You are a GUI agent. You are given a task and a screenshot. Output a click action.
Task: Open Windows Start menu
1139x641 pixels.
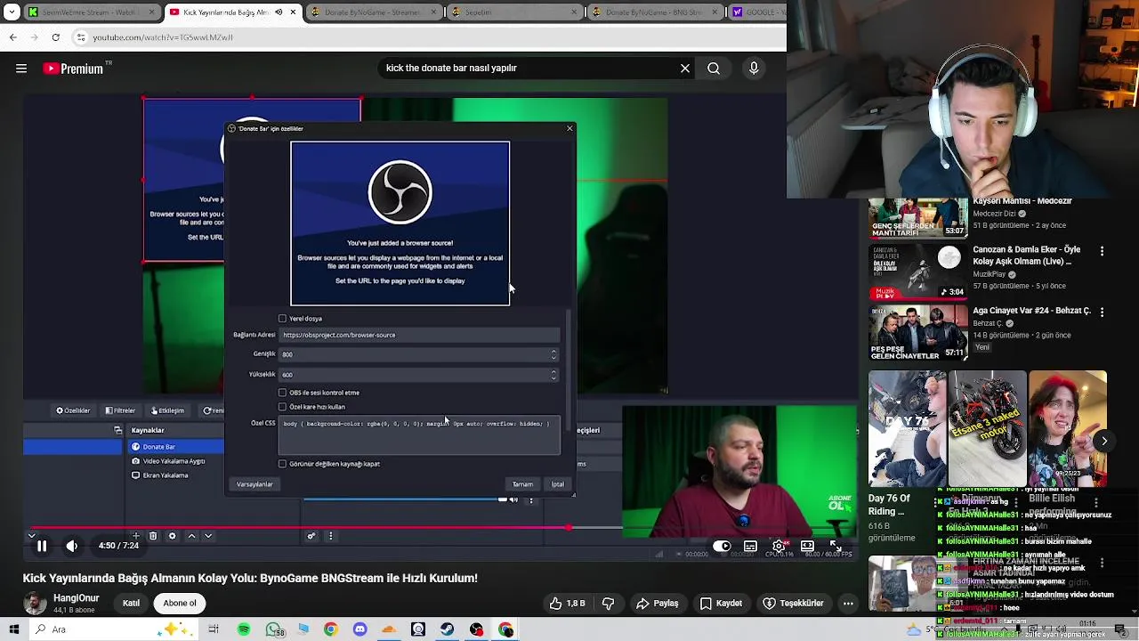13,629
